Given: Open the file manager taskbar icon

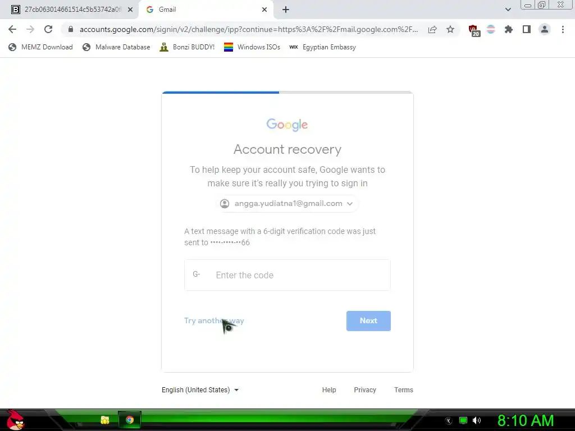Looking at the screenshot, I should (x=105, y=420).
